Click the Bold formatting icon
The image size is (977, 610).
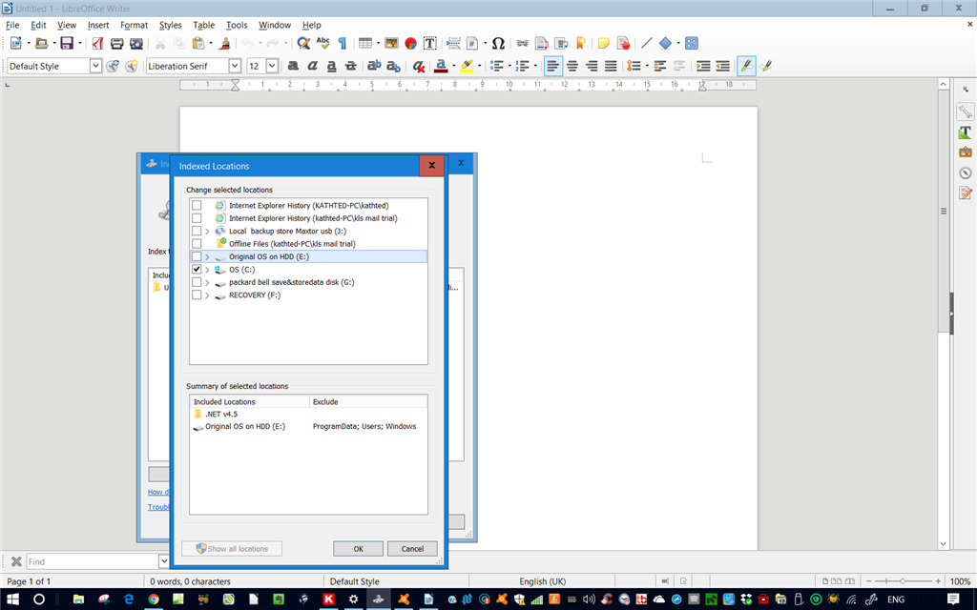click(x=293, y=66)
